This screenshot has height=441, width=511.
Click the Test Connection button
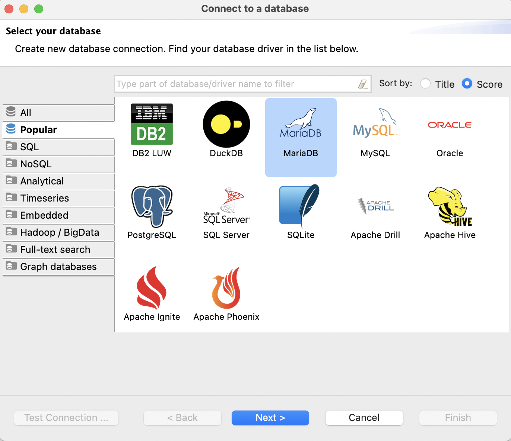(66, 418)
